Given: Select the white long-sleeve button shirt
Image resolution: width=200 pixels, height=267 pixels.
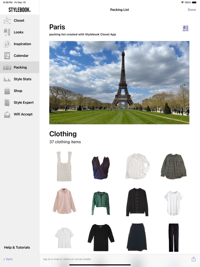Looking at the screenshot, I should click(x=137, y=166).
